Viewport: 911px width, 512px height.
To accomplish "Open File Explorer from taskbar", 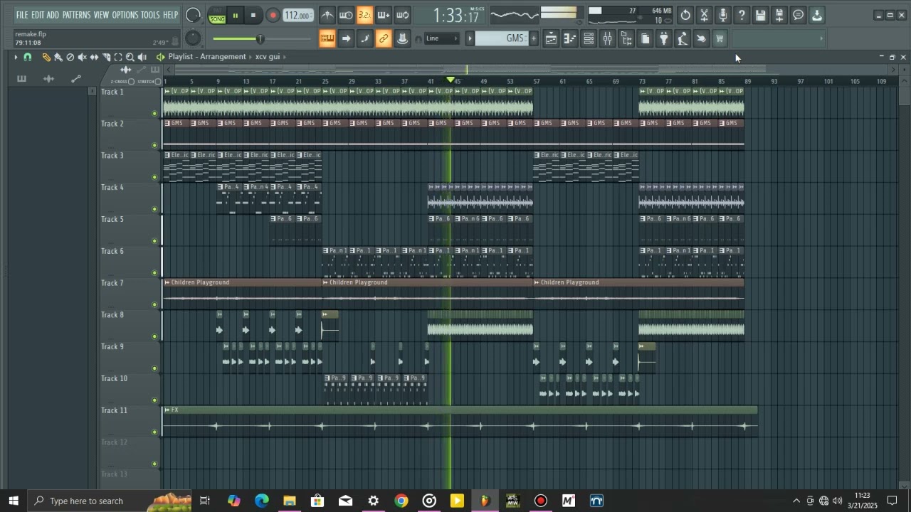I will tap(290, 501).
